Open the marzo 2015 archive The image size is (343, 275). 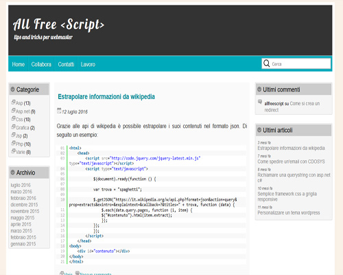click(21, 231)
